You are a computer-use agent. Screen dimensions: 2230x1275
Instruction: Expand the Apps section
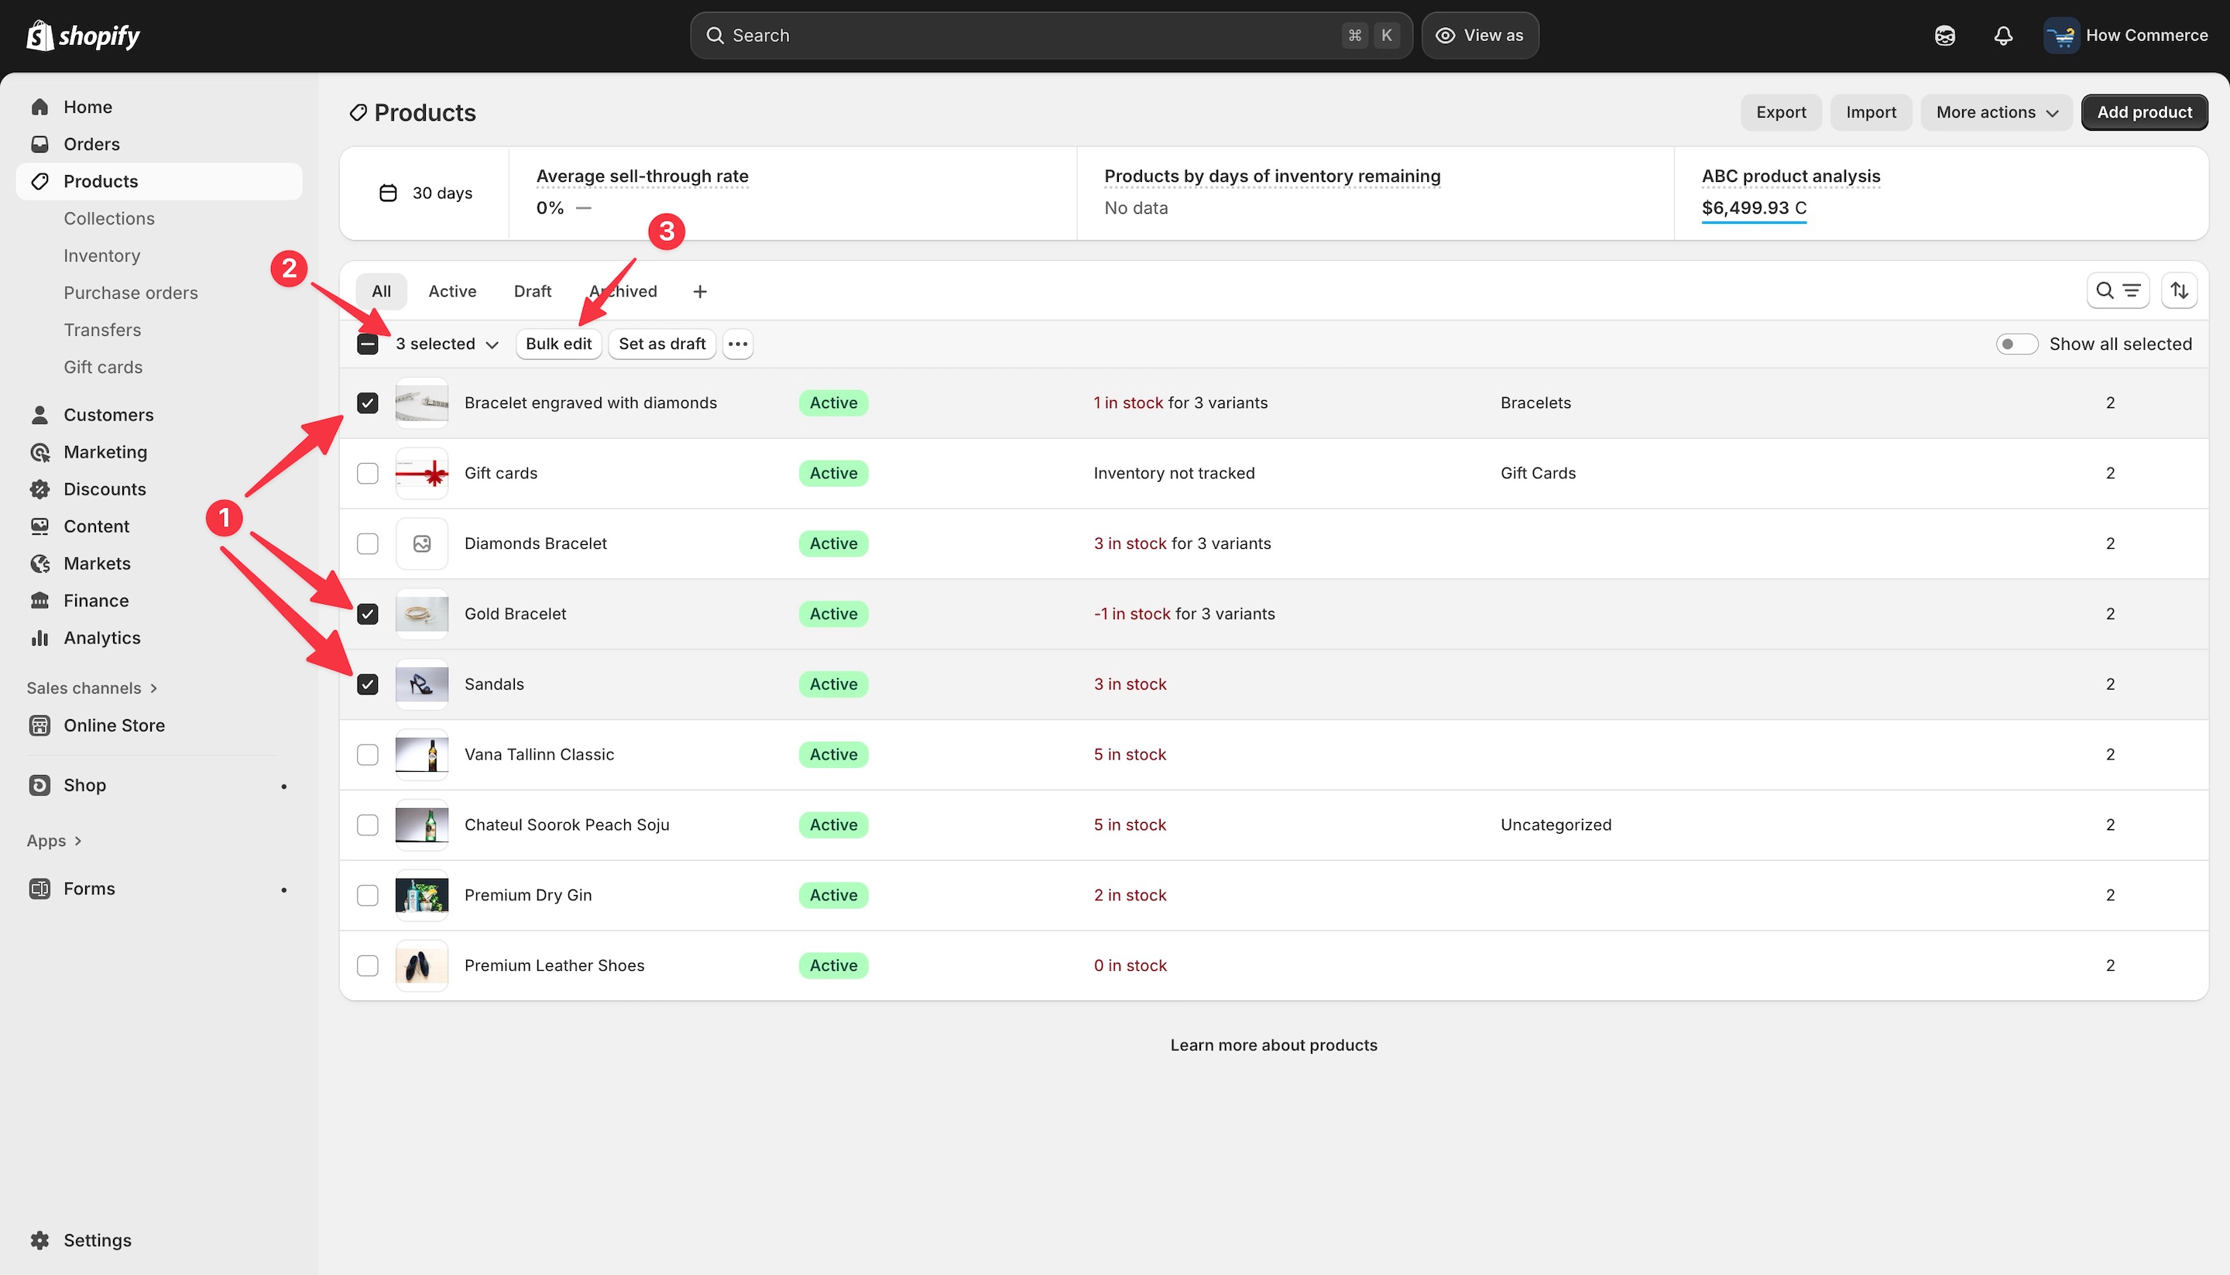pyautogui.click(x=54, y=841)
